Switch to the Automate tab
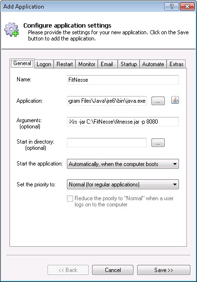197x282 pixels. tap(153, 64)
